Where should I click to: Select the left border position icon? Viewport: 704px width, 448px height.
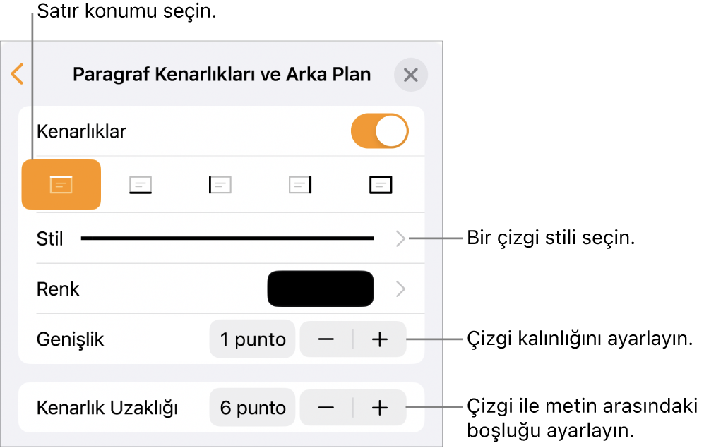click(x=220, y=185)
